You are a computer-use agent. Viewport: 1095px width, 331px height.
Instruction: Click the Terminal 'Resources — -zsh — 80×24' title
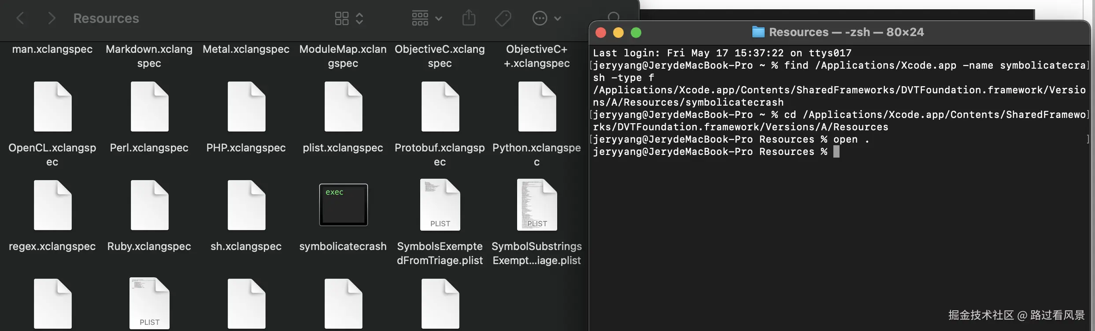[847, 32]
